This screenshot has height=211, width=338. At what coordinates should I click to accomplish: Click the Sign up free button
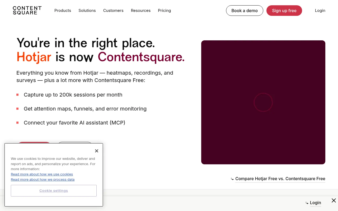(x=284, y=11)
